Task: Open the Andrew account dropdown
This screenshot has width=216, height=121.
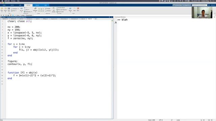Action: pyautogui.click(x=213, y=5)
